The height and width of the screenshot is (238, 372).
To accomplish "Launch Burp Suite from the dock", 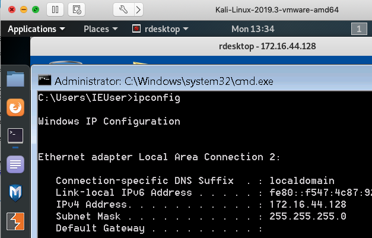I will pyautogui.click(x=15, y=221).
